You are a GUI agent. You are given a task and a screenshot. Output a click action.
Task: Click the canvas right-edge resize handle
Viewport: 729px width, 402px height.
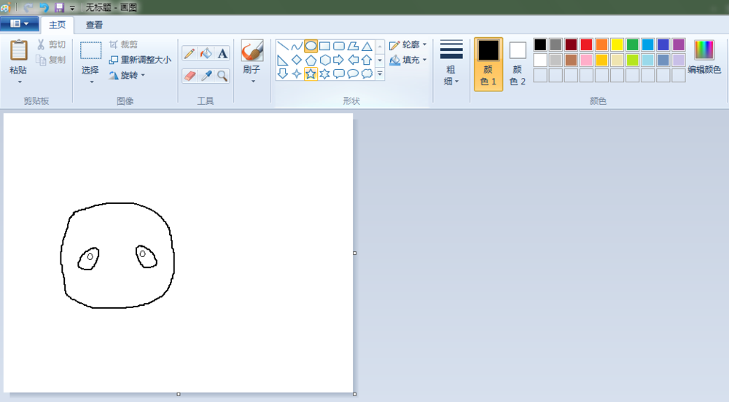(x=355, y=253)
